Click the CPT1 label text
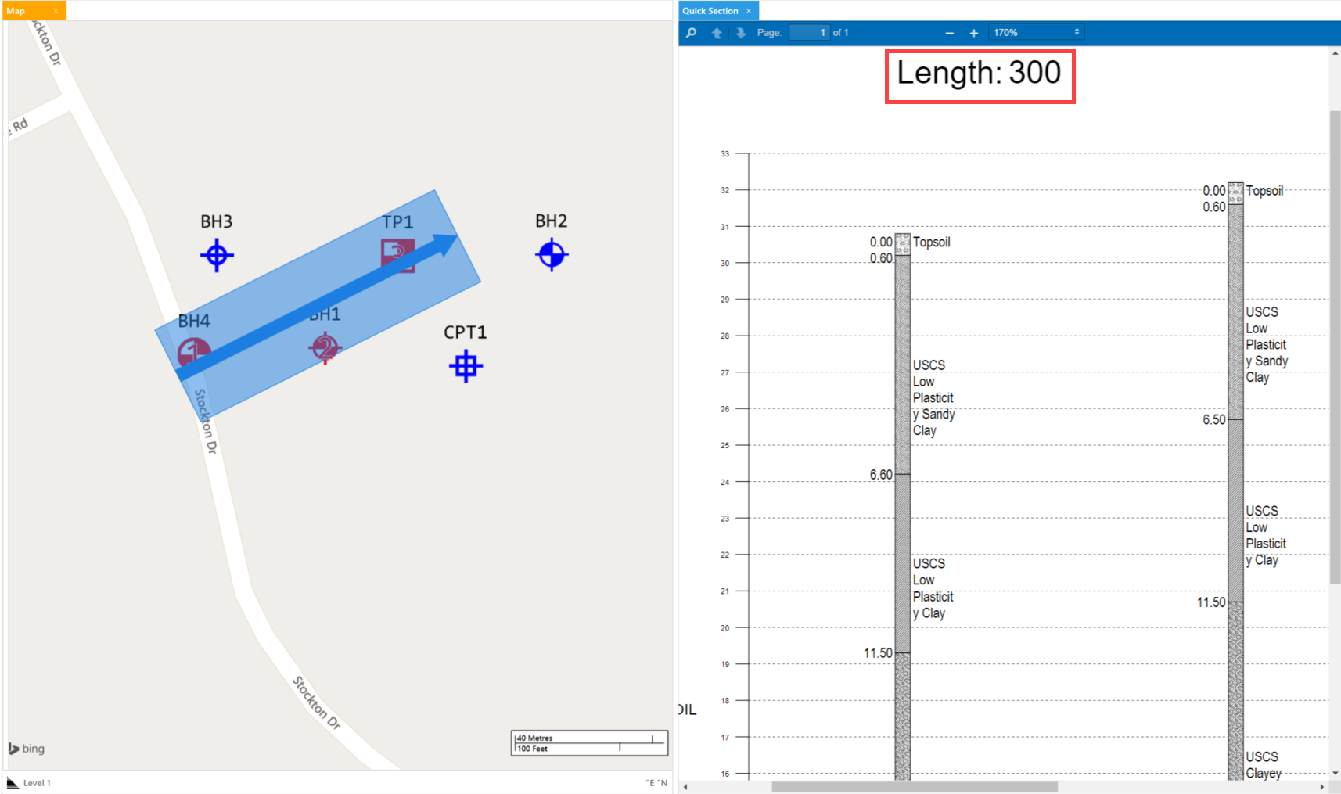Viewport: 1341px width, 794px height. pos(466,332)
